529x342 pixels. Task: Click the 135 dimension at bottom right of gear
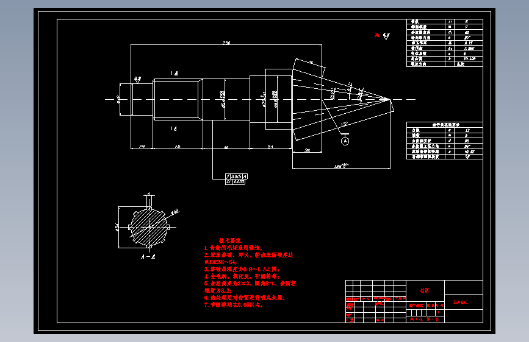(x=340, y=166)
